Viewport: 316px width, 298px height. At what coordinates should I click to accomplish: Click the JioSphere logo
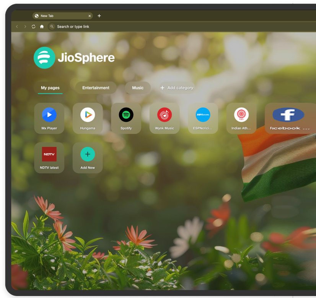[74, 58]
